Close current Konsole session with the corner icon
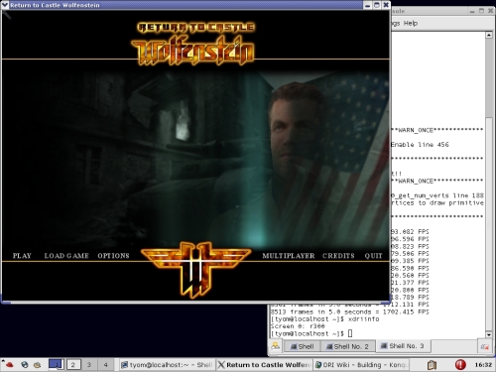The image size is (496, 372). click(x=485, y=346)
